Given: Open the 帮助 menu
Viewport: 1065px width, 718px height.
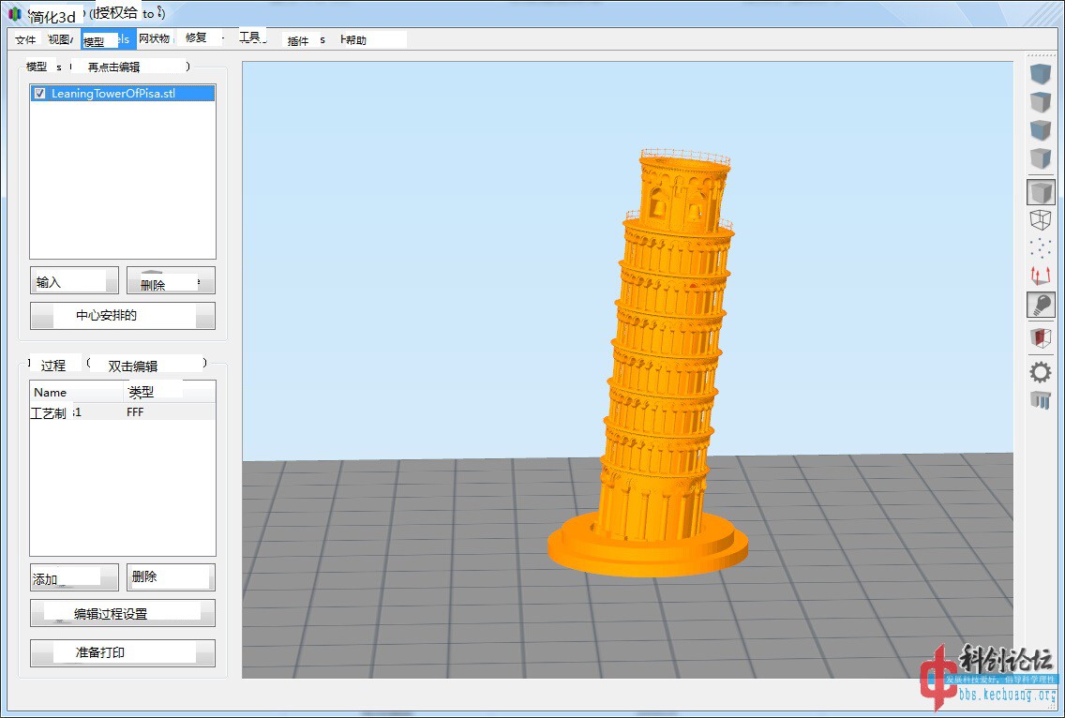Looking at the screenshot, I should [355, 40].
